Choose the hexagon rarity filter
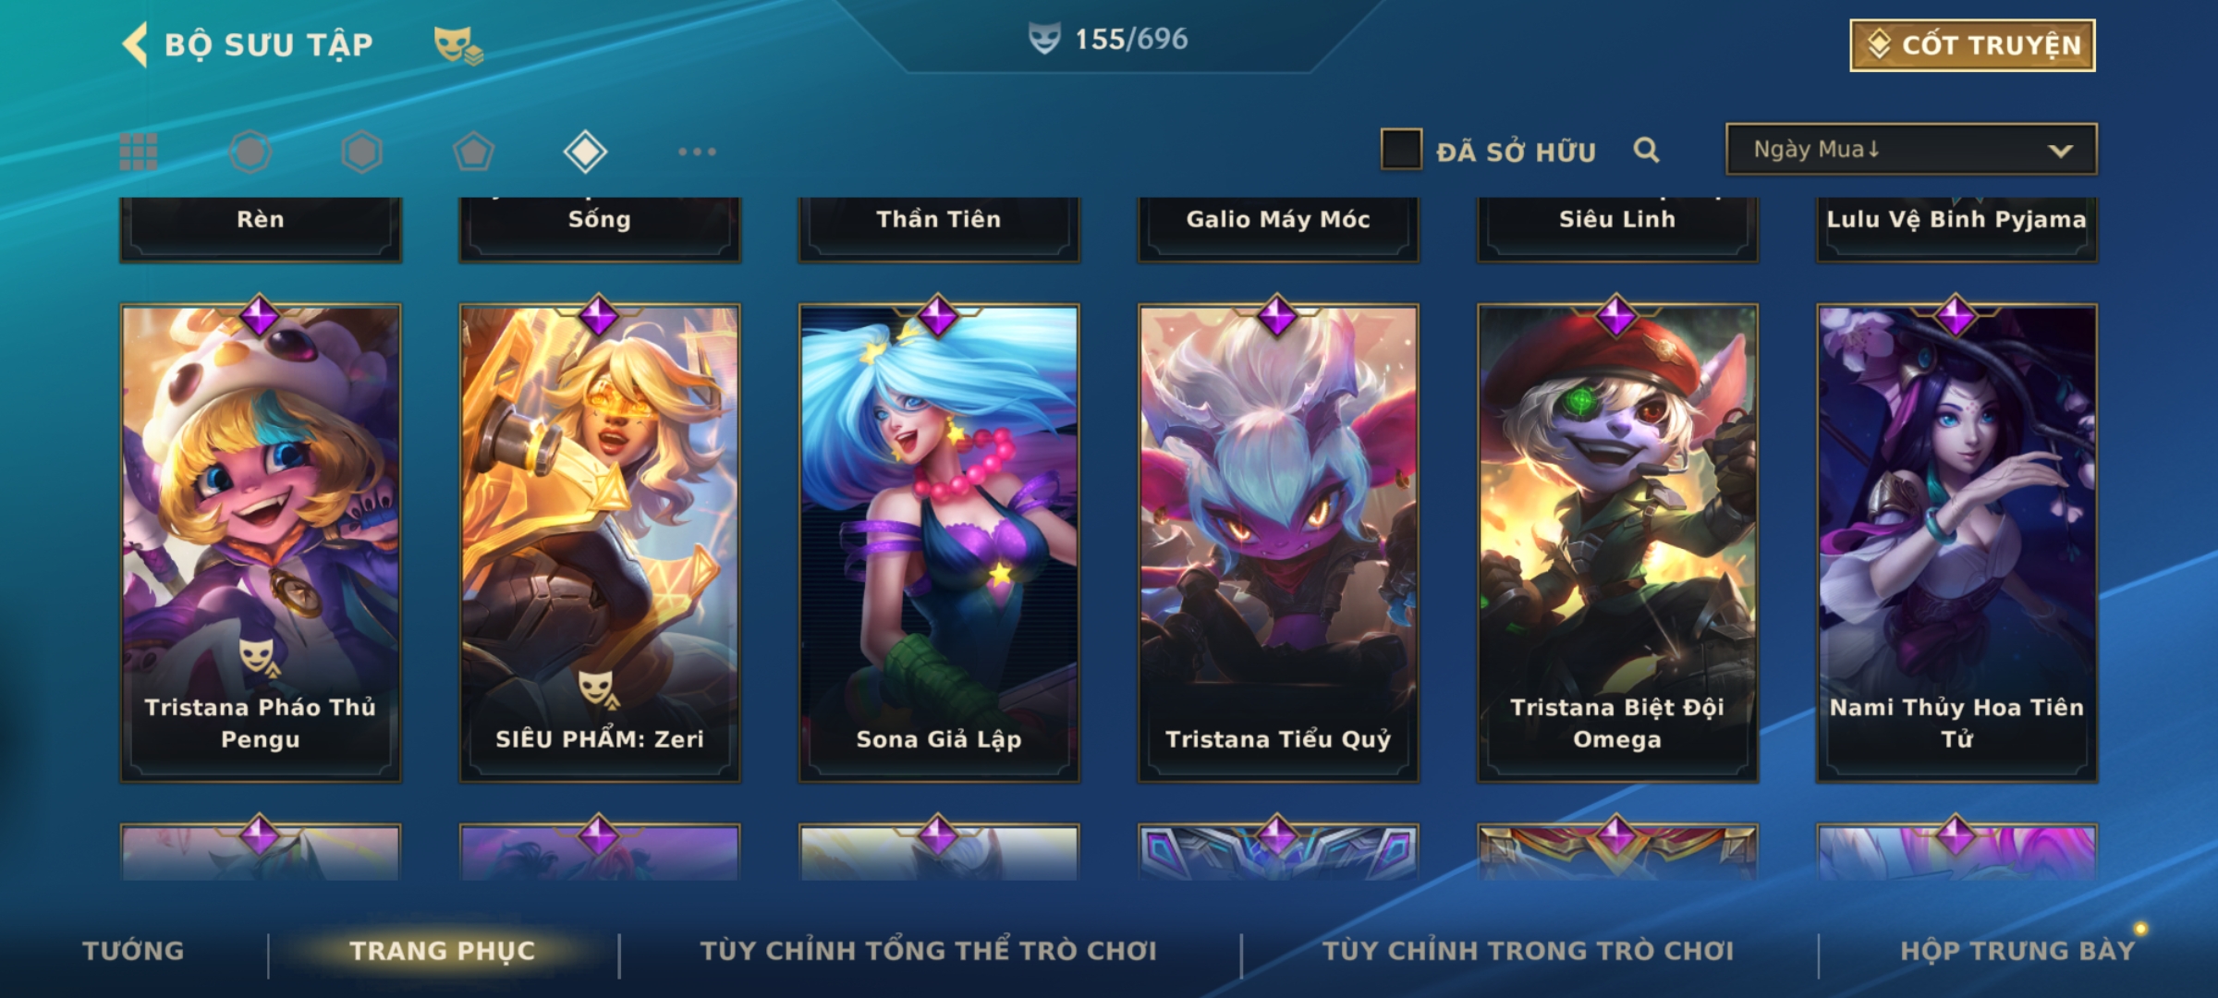The image size is (2218, 998). tap(361, 152)
